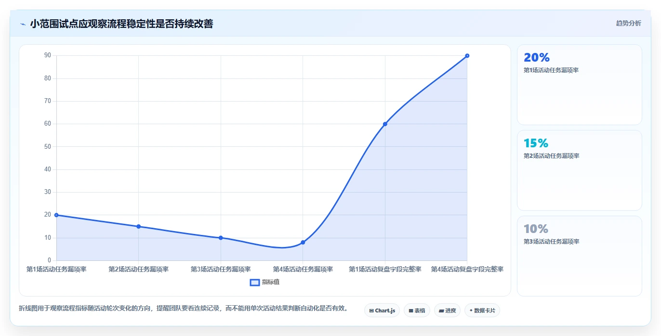Click the chart title 小范围试点应观察流程稳定性是否持续改善
Image resolution: width=661 pixels, height=336 pixels.
tap(121, 24)
